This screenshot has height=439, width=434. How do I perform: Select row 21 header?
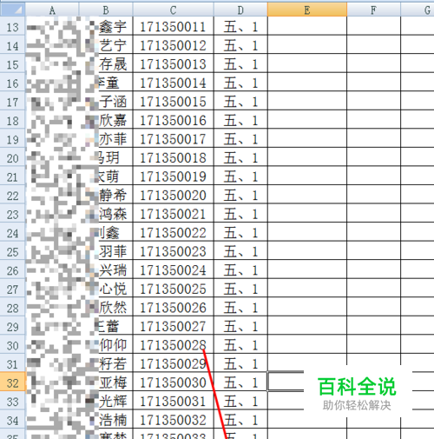[12, 176]
